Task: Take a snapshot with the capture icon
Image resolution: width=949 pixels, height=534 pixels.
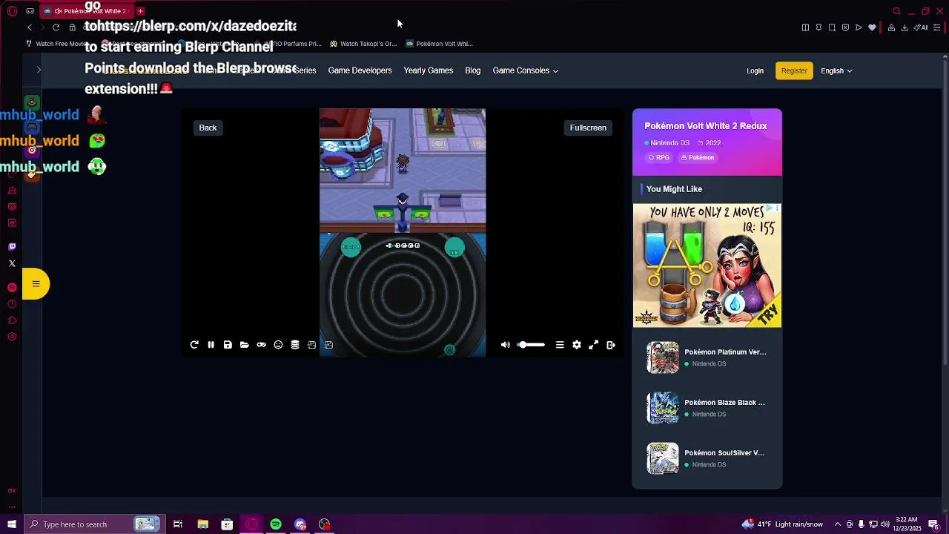Action: pyautogui.click(x=832, y=27)
